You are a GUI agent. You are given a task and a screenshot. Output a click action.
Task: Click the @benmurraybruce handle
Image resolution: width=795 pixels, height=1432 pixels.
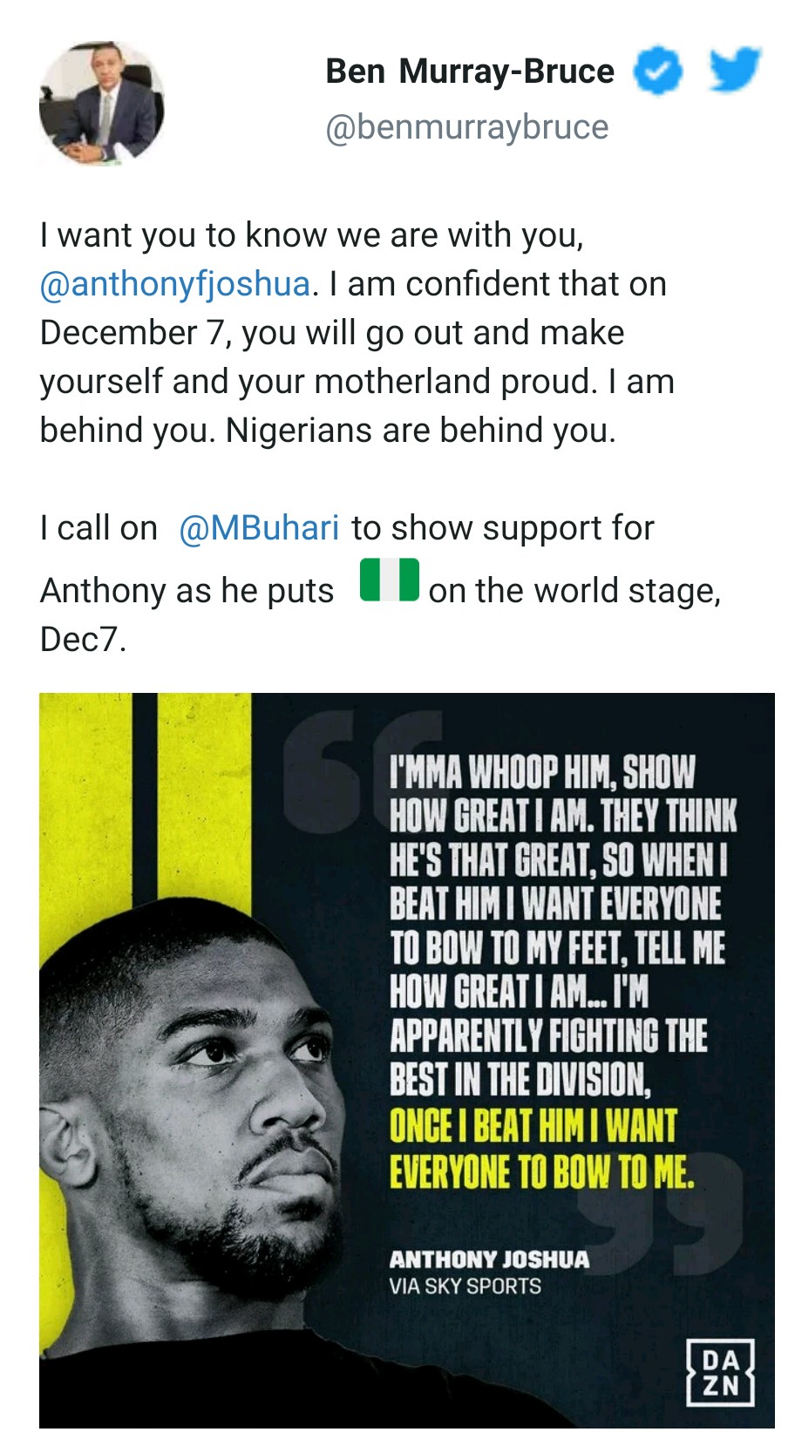click(x=466, y=127)
